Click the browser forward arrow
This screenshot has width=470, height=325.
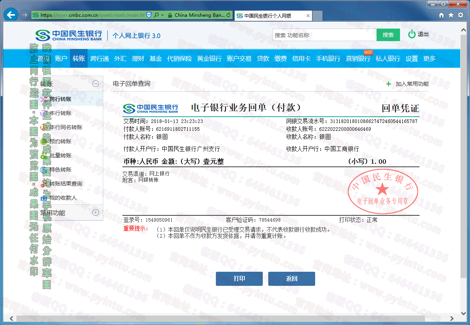click(24, 15)
